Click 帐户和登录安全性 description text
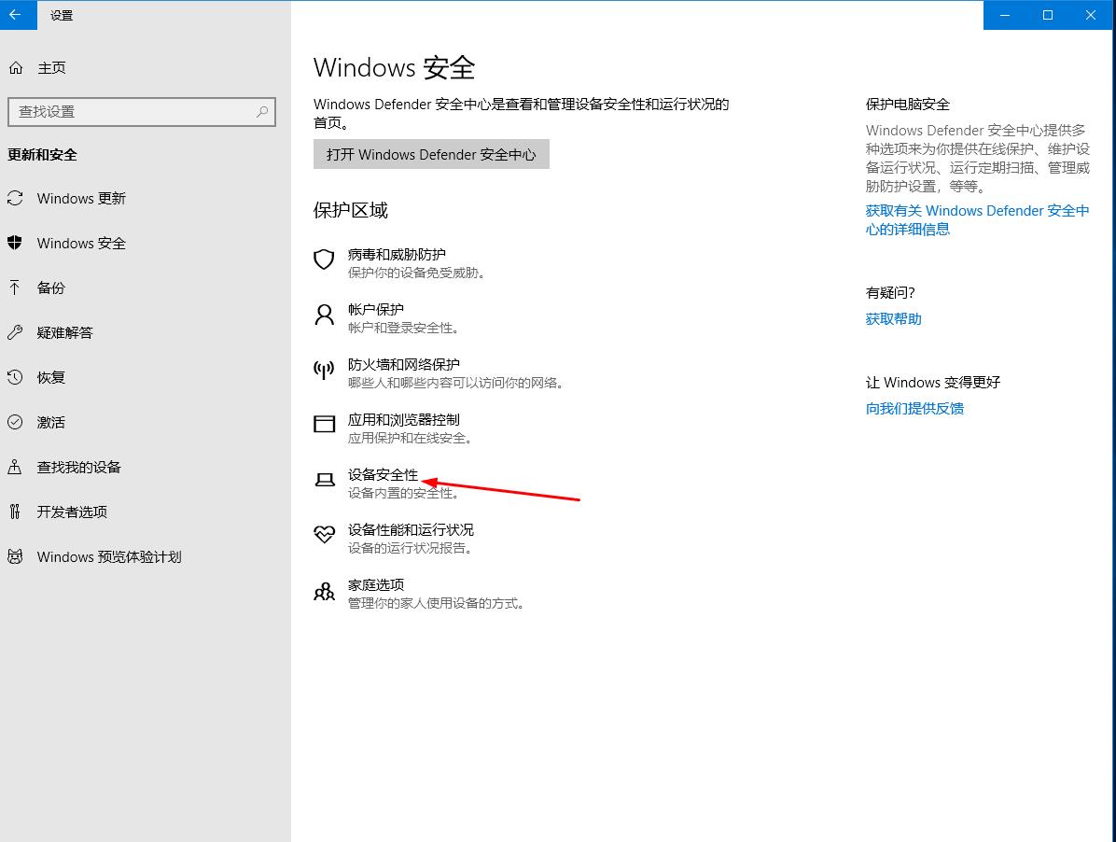This screenshot has width=1116, height=842. coord(403,328)
